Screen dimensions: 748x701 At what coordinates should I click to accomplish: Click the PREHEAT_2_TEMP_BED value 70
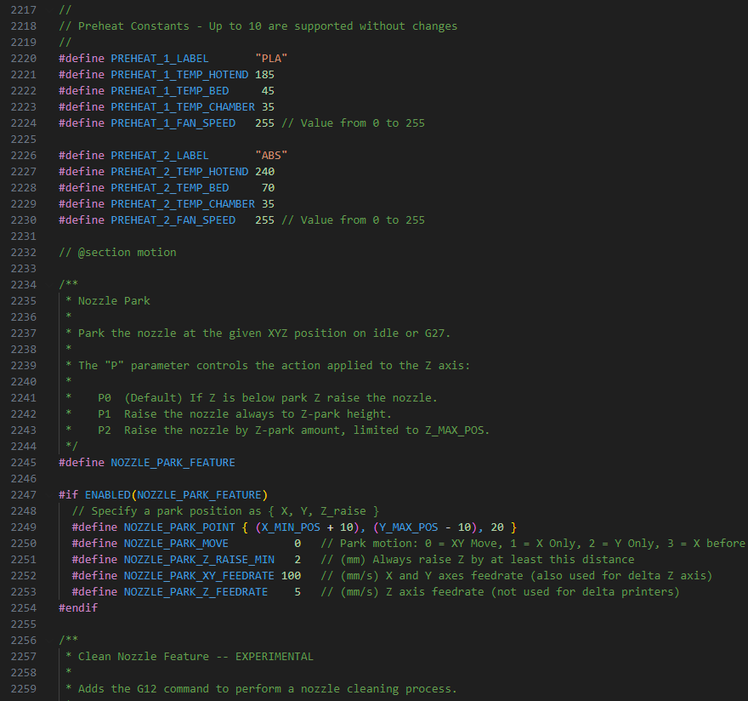point(268,188)
